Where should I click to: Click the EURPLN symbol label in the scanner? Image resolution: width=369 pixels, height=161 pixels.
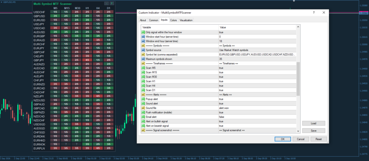coord(39,148)
